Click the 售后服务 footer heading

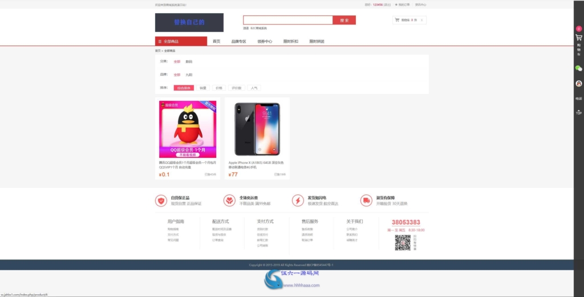coord(310,221)
